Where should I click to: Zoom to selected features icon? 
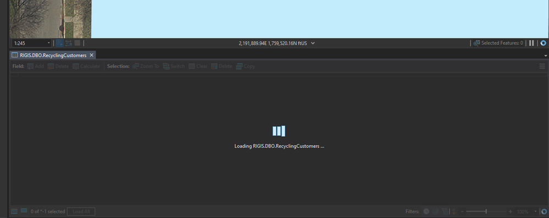pyautogui.click(x=476, y=43)
